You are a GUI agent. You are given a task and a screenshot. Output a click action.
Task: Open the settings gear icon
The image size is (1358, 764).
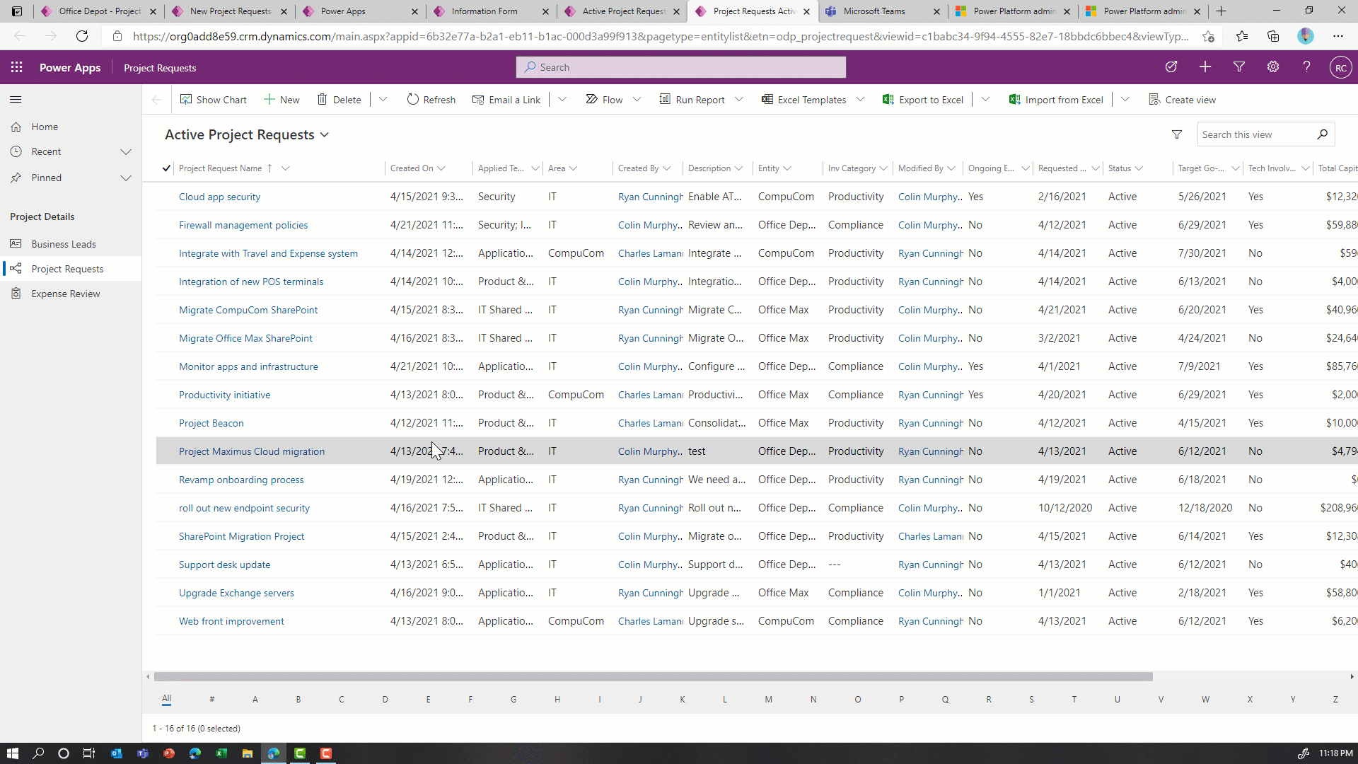click(1273, 66)
